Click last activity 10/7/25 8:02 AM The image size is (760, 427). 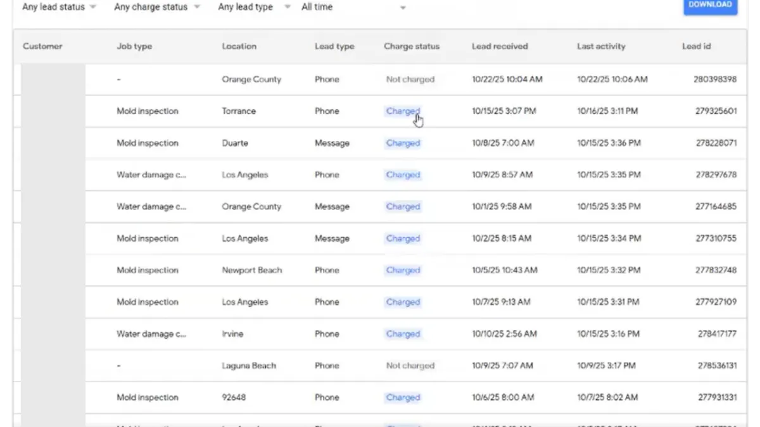(x=607, y=397)
